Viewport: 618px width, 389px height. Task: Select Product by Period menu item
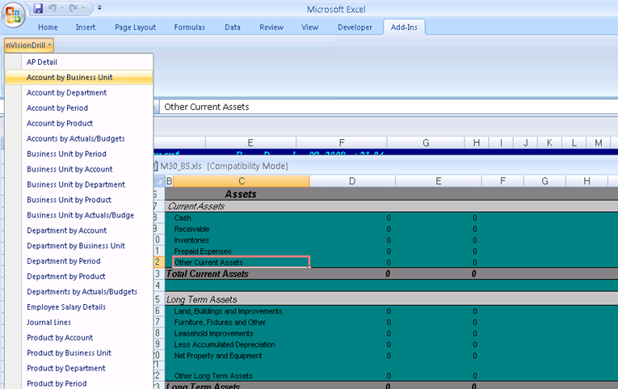click(79, 383)
